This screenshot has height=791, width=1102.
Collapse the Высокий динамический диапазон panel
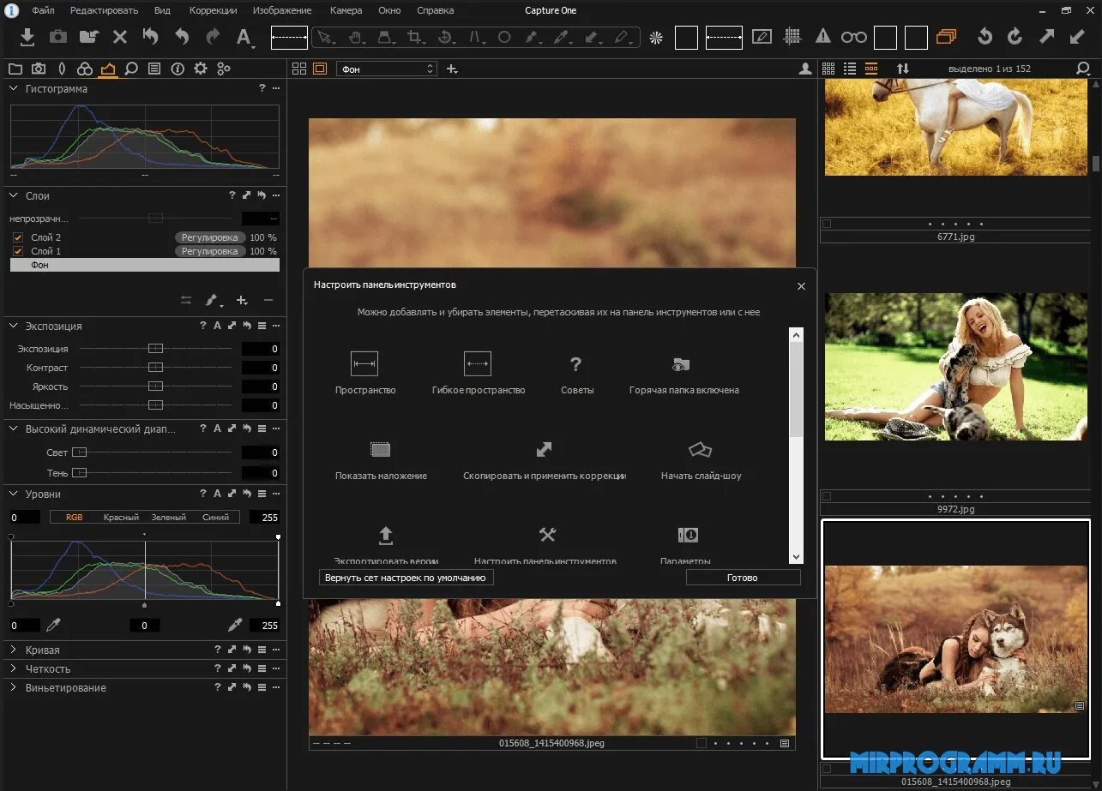click(14, 428)
